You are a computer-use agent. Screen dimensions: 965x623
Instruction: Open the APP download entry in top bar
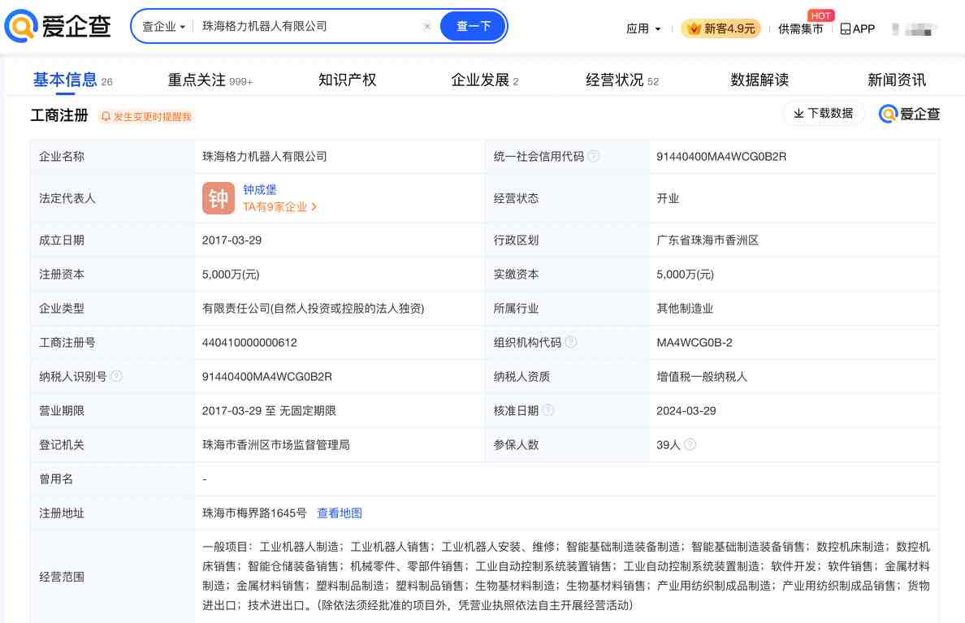[x=857, y=28]
